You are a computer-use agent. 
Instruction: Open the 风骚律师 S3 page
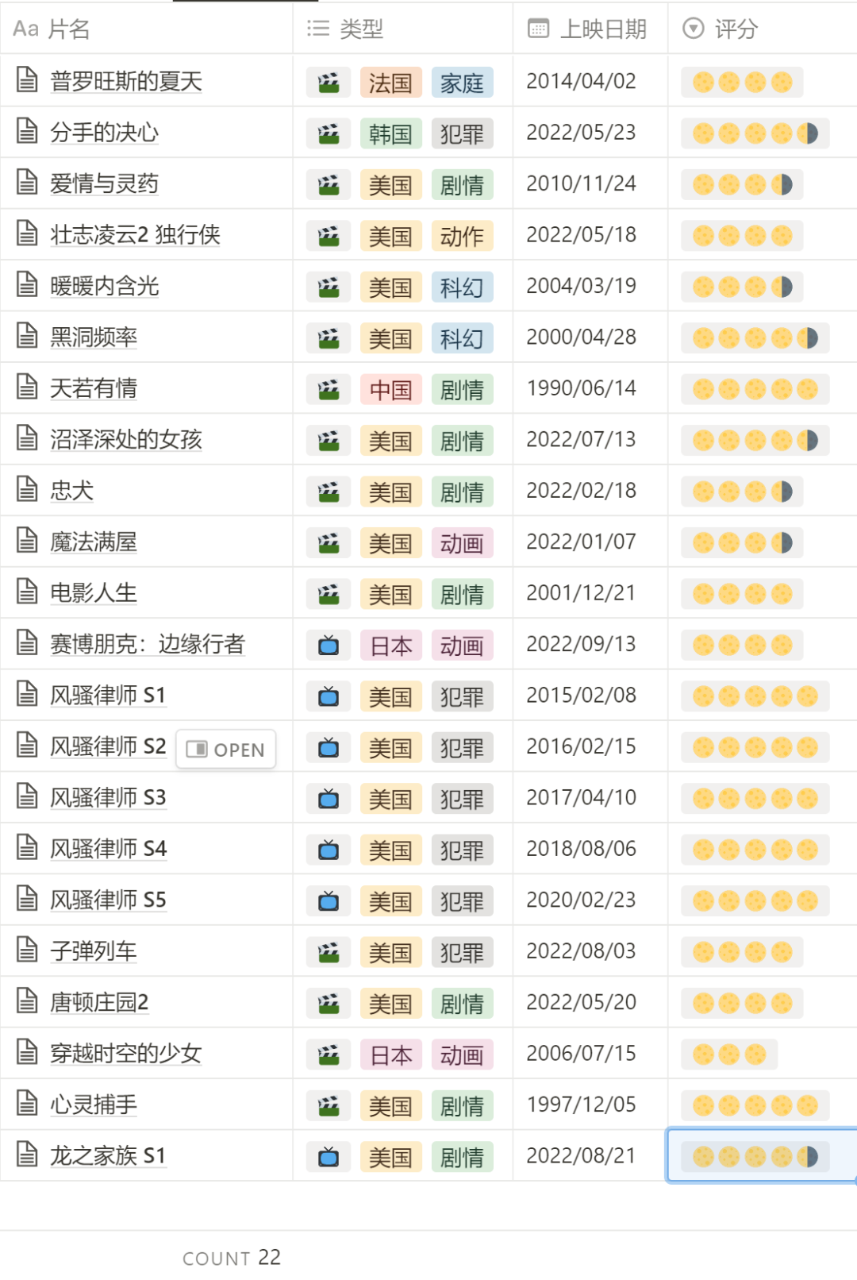(108, 797)
